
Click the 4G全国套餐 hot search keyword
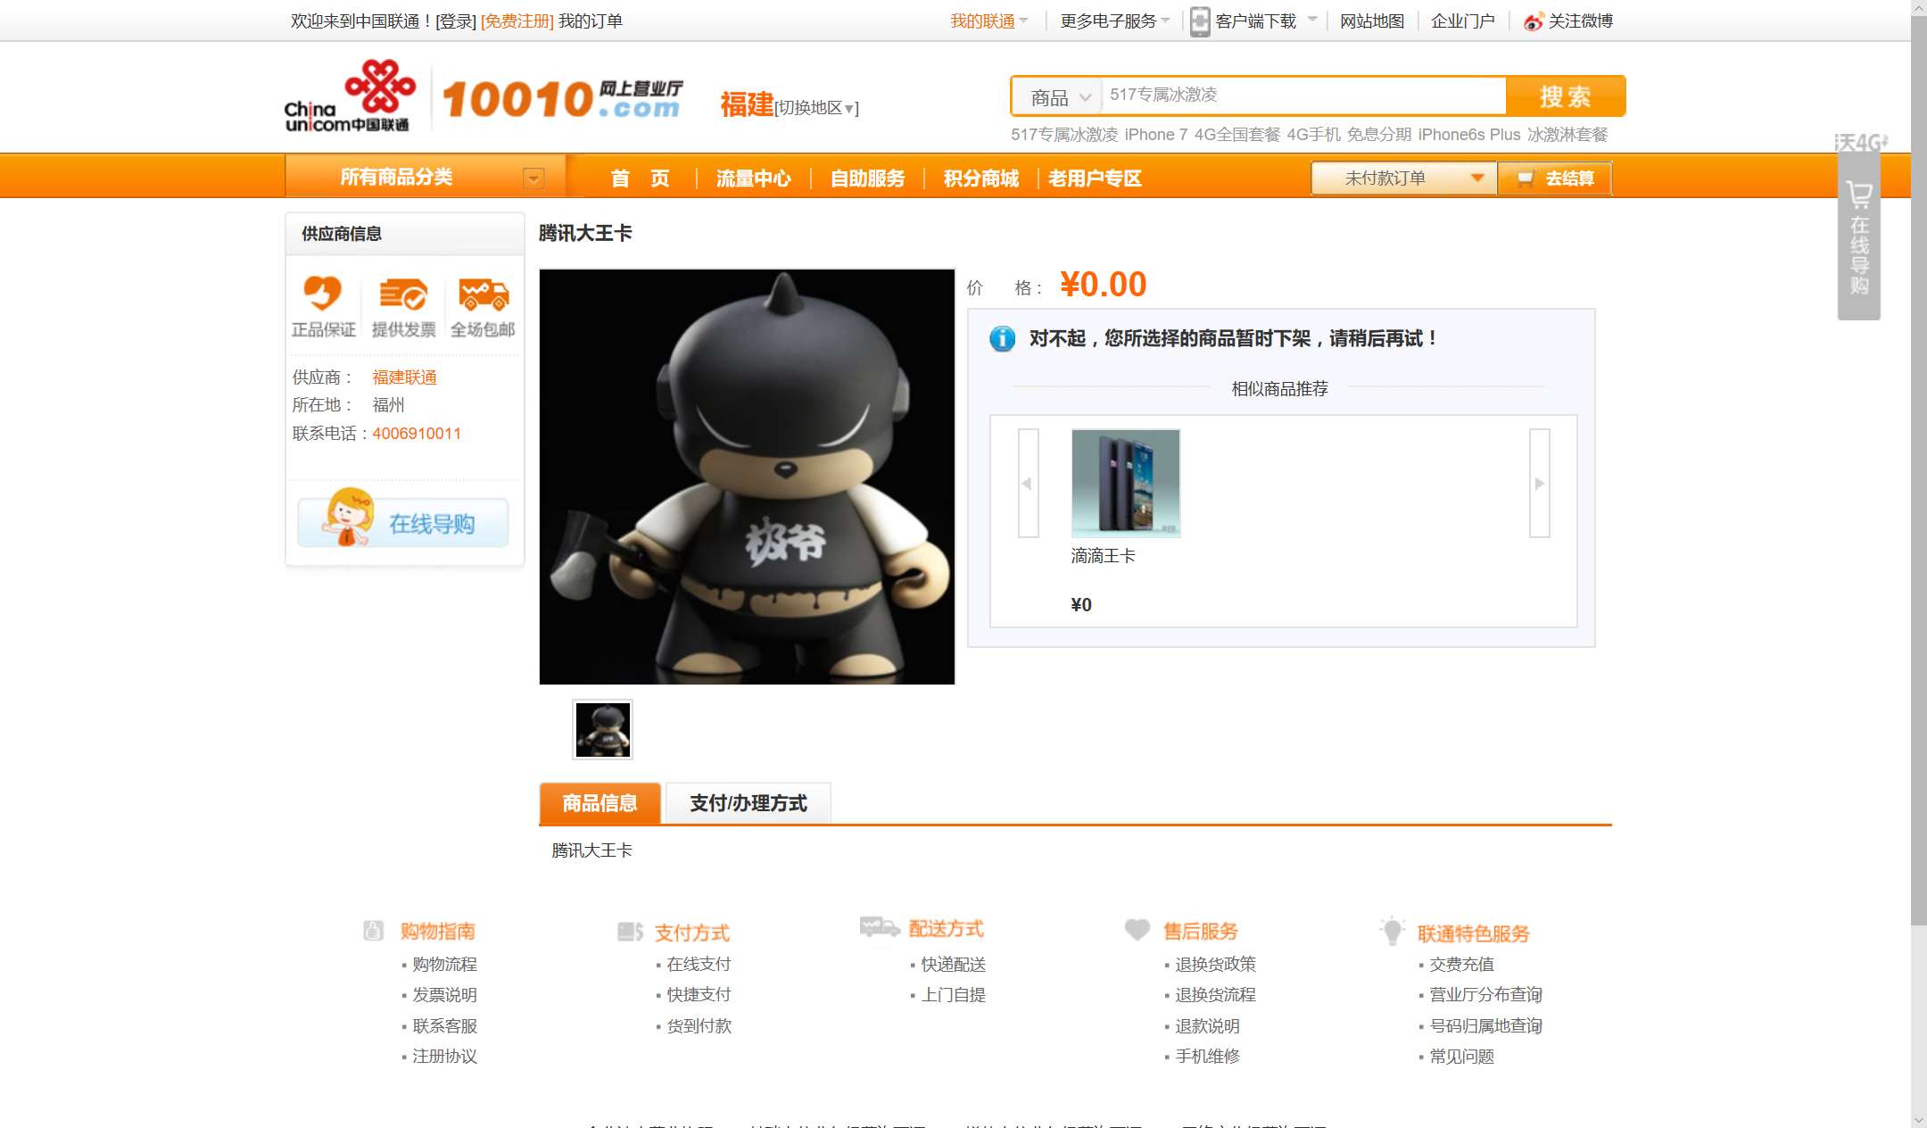click(x=1237, y=135)
